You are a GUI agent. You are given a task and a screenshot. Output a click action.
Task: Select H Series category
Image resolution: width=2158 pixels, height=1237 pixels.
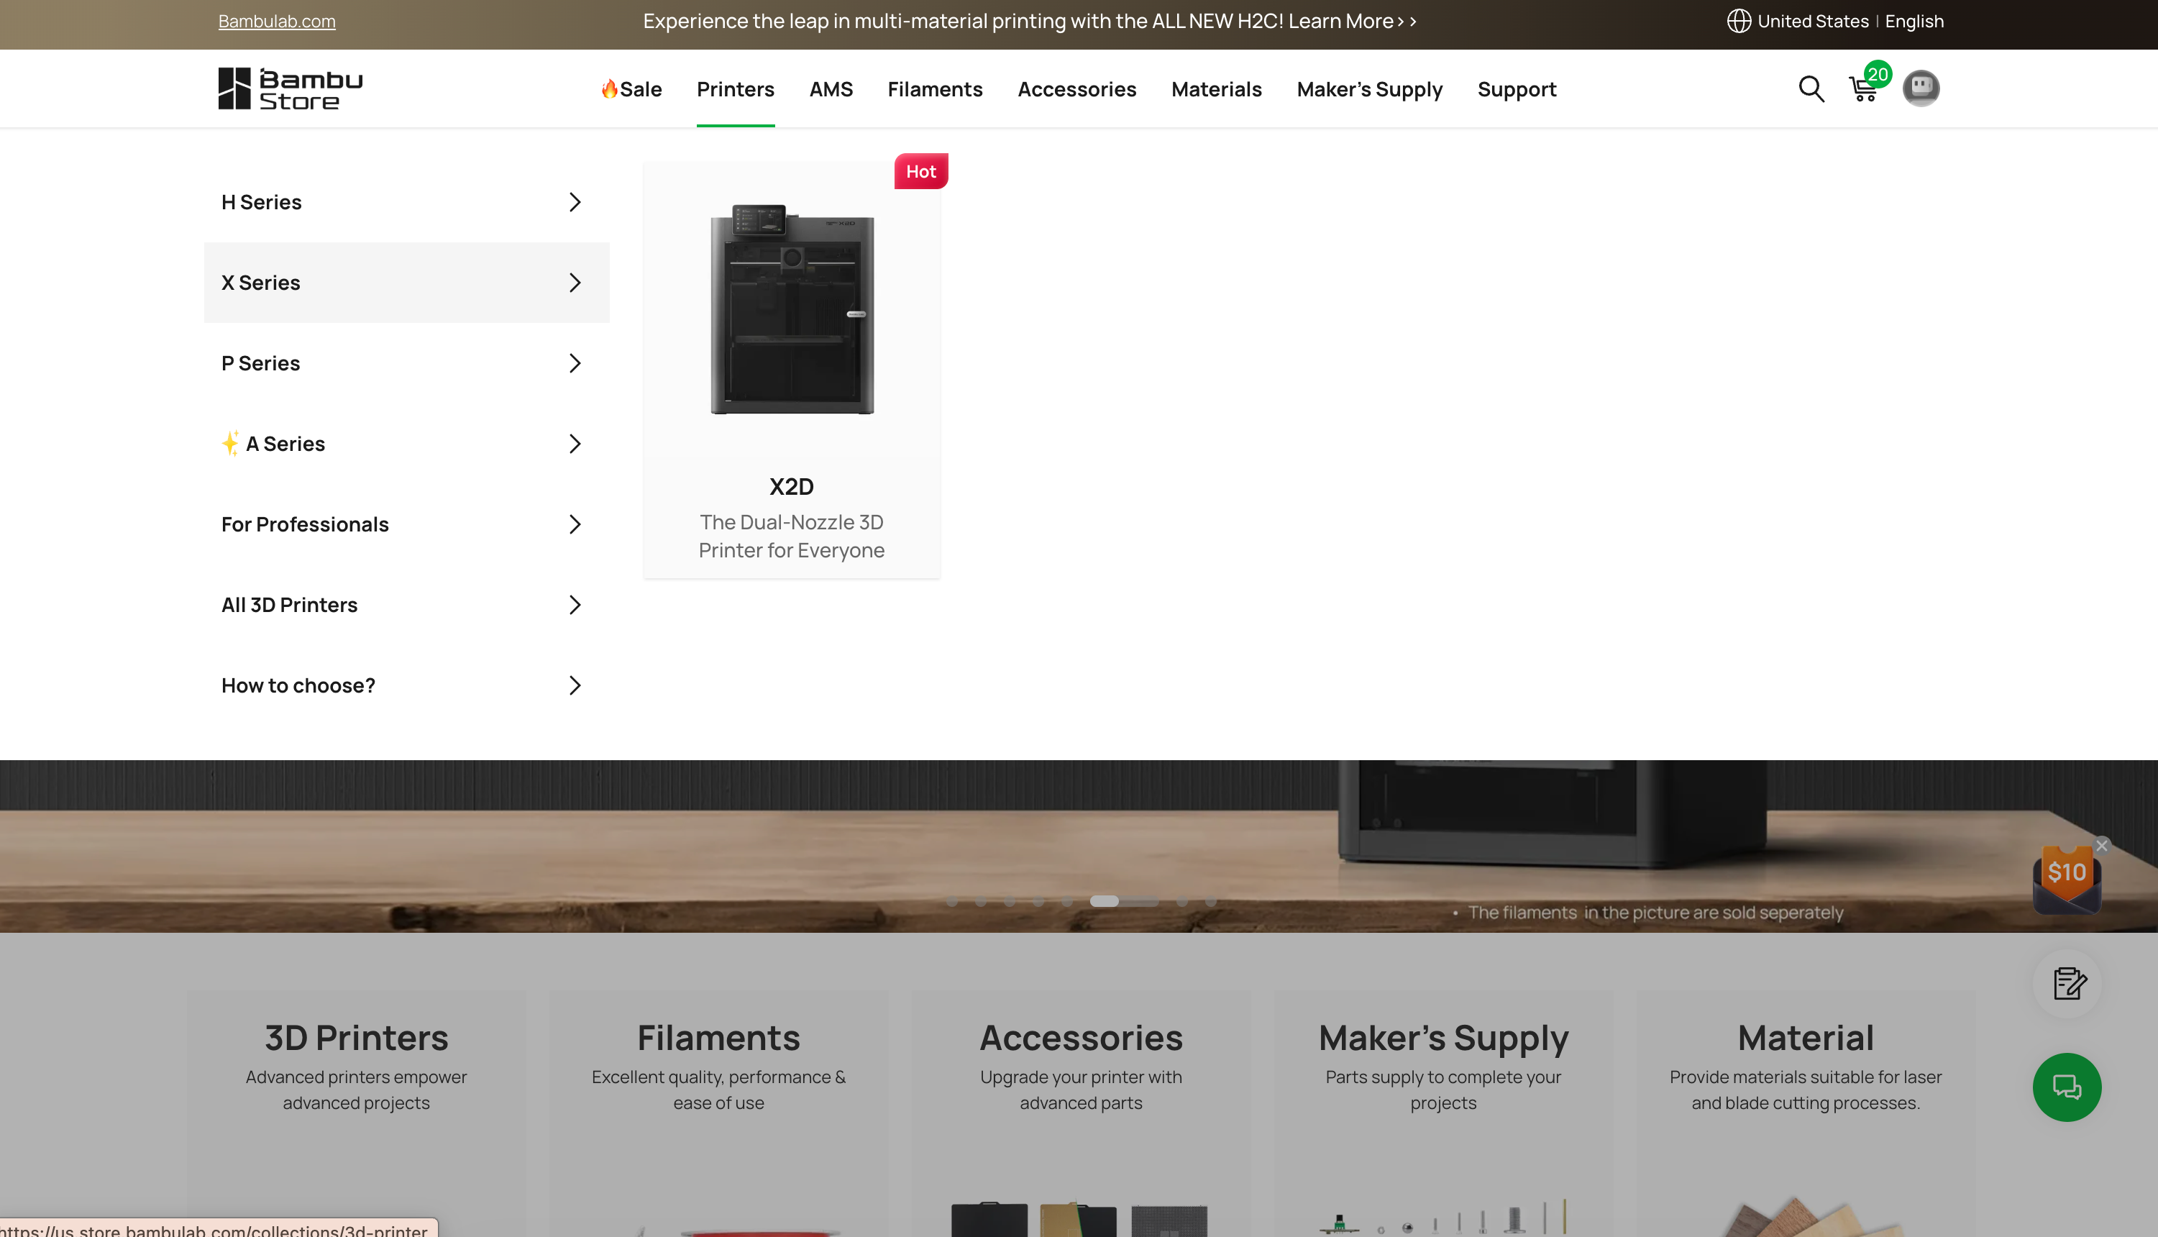[x=406, y=202]
